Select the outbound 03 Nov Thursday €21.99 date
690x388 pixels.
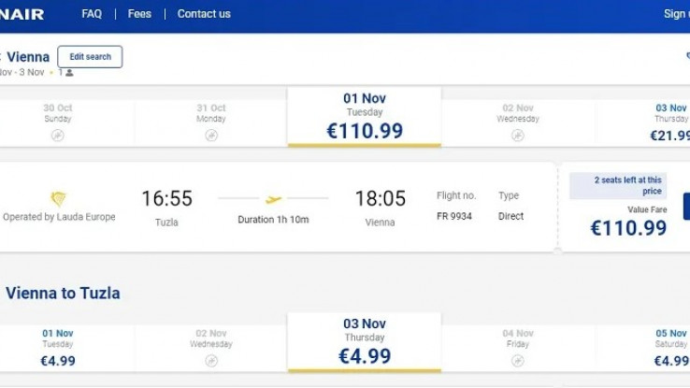[643, 123]
